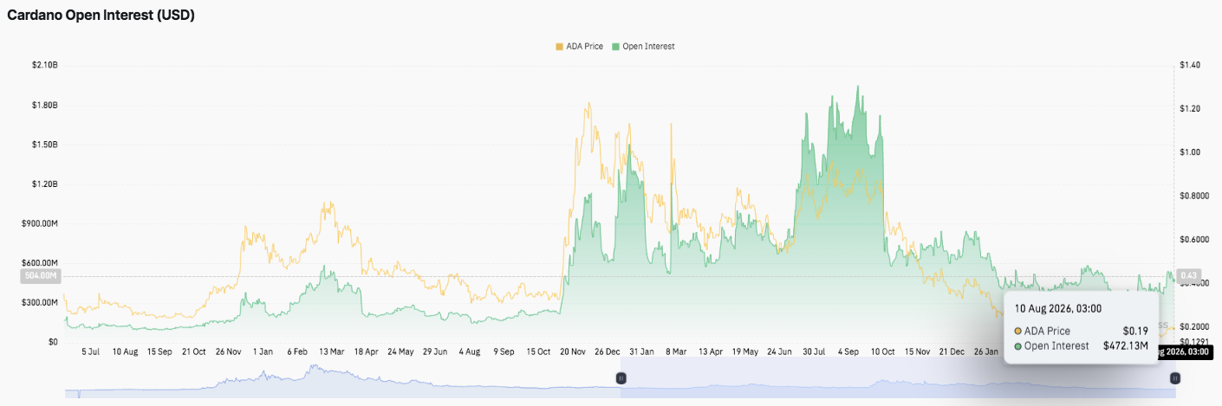Click the '21 Dec' x-axis label

[951, 352]
